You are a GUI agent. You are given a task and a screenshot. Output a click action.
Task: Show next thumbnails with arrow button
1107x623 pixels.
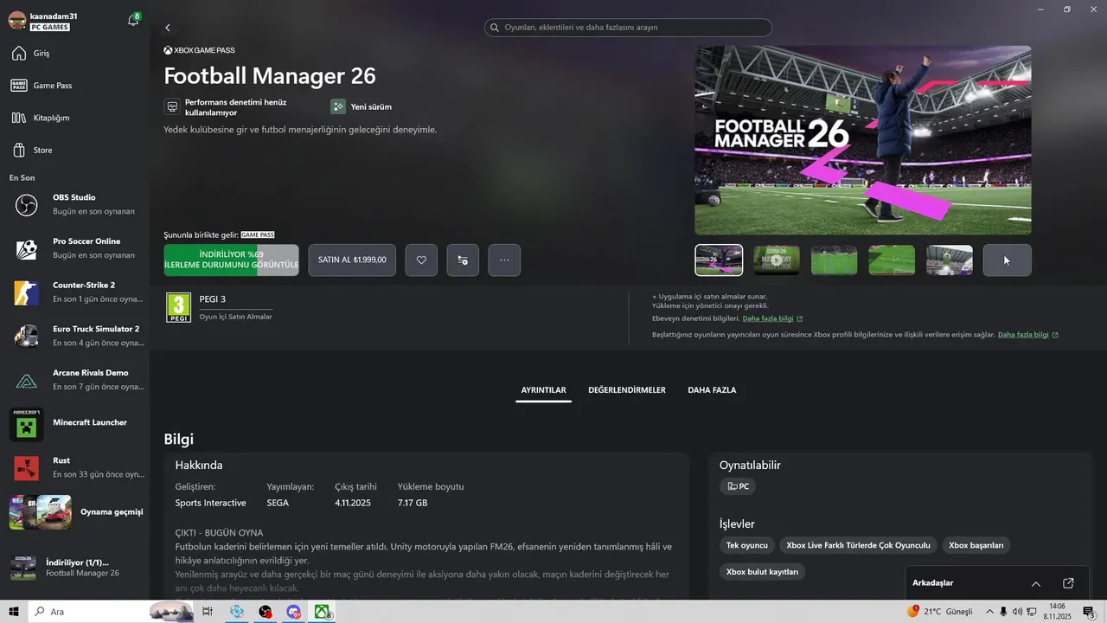(x=1007, y=260)
